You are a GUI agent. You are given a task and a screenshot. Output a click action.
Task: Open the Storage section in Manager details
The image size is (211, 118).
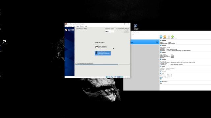click(x=164, y=59)
